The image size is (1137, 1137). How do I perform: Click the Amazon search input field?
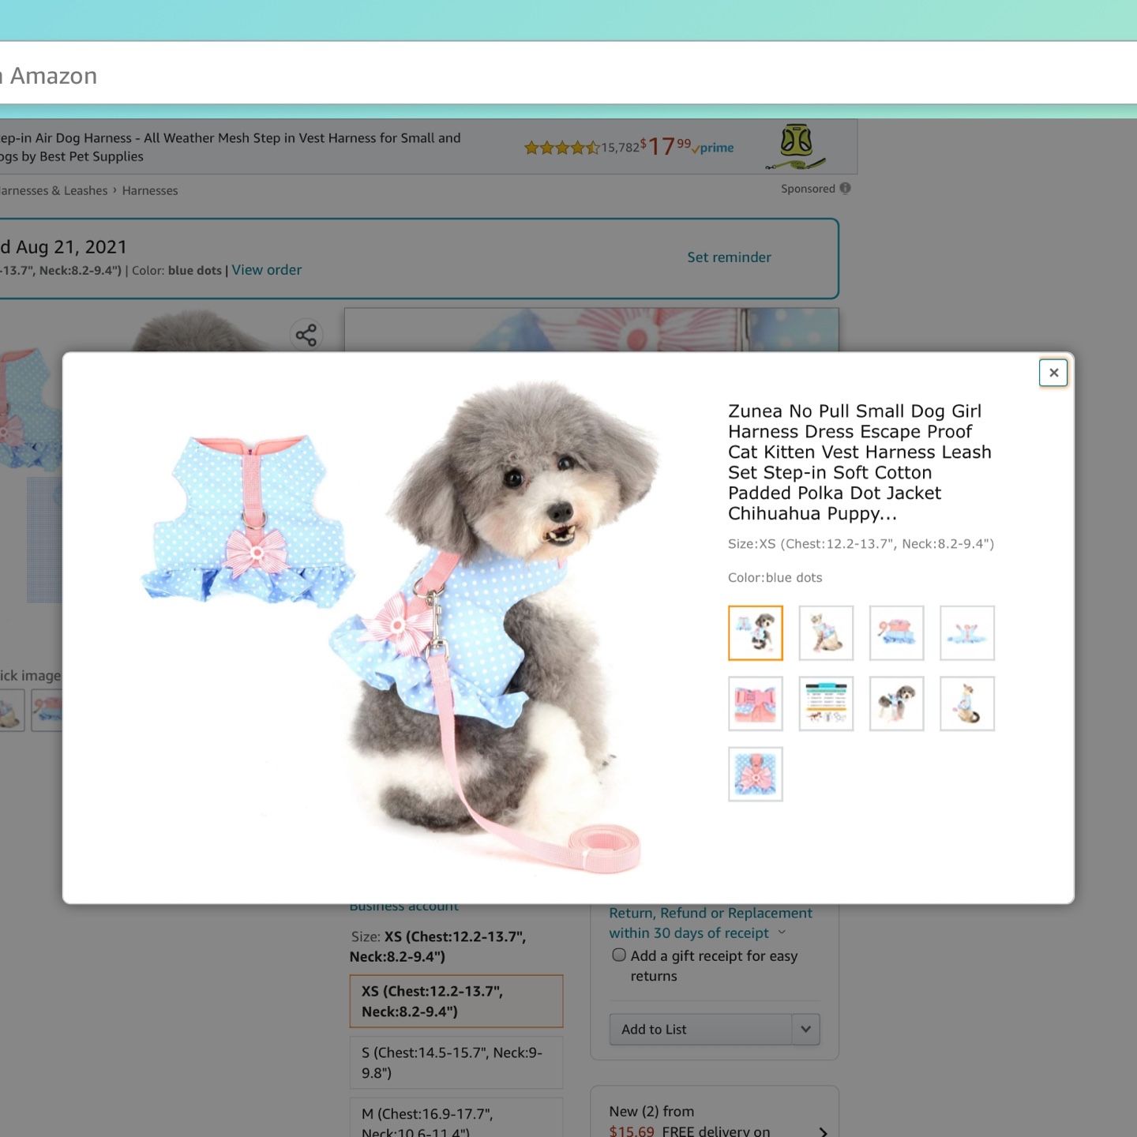pos(568,76)
